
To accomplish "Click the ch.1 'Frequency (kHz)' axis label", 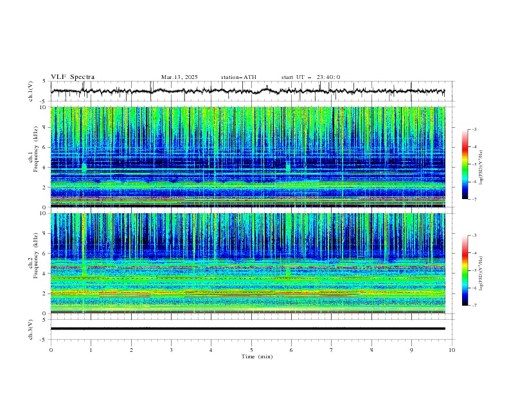I will pos(36,150).
